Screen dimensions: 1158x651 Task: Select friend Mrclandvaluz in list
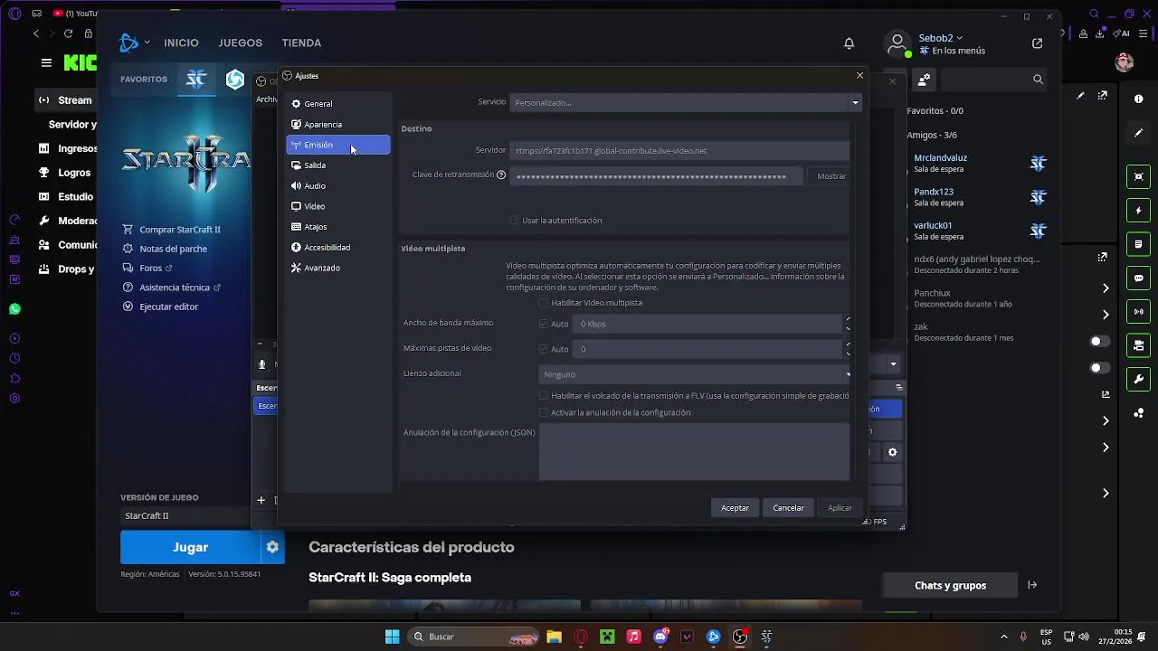coord(980,163)
